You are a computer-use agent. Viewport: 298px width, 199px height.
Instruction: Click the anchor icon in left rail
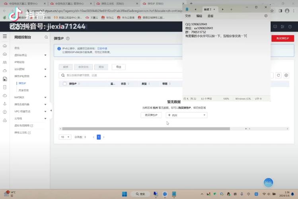5,103
